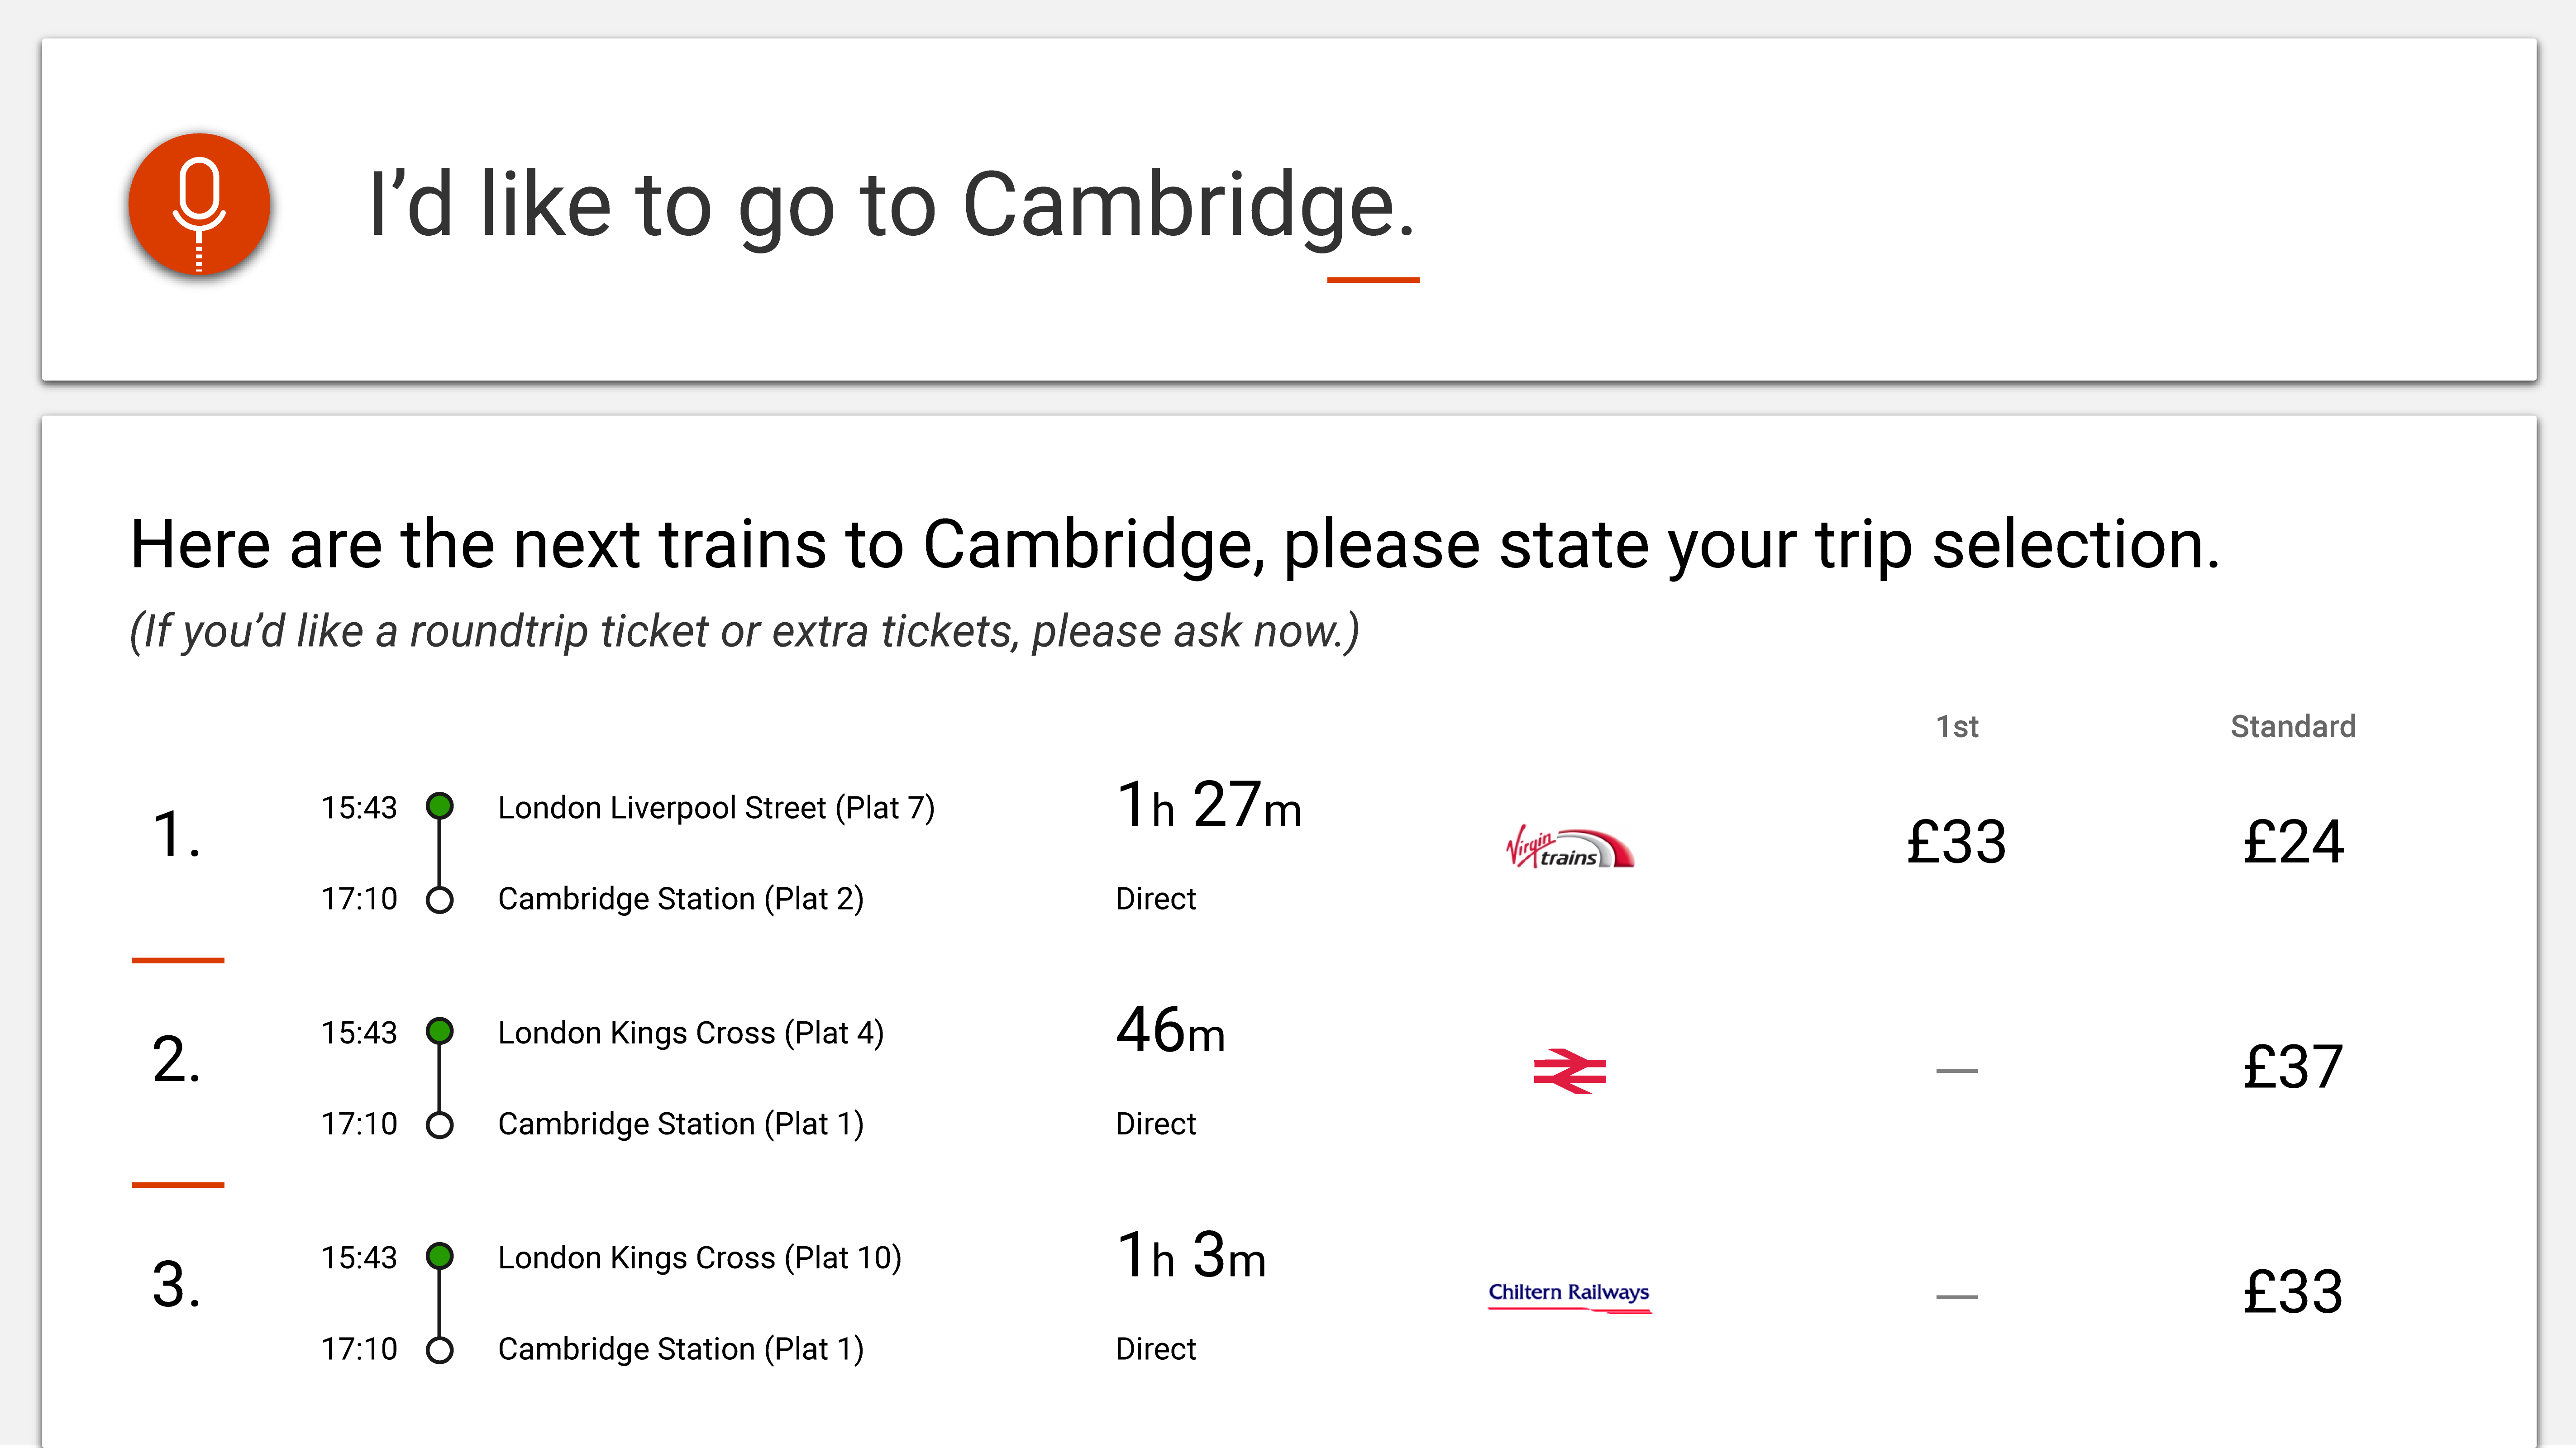Viewport: 2576px width, 1448px height.
Task: Select trip option number 3
Action: click(177, 1285)
